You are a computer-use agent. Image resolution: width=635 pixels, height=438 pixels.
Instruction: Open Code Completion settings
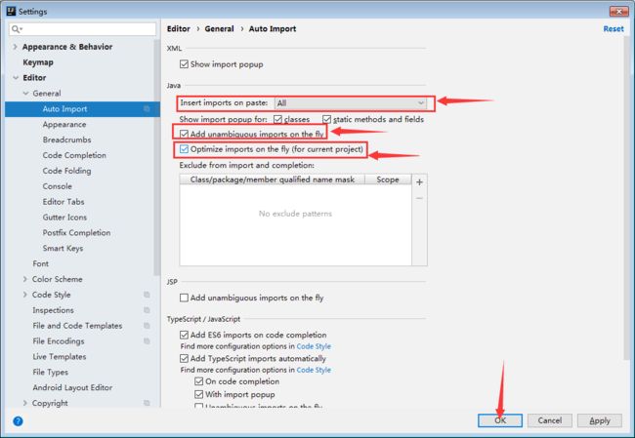(x=74, y=155)
